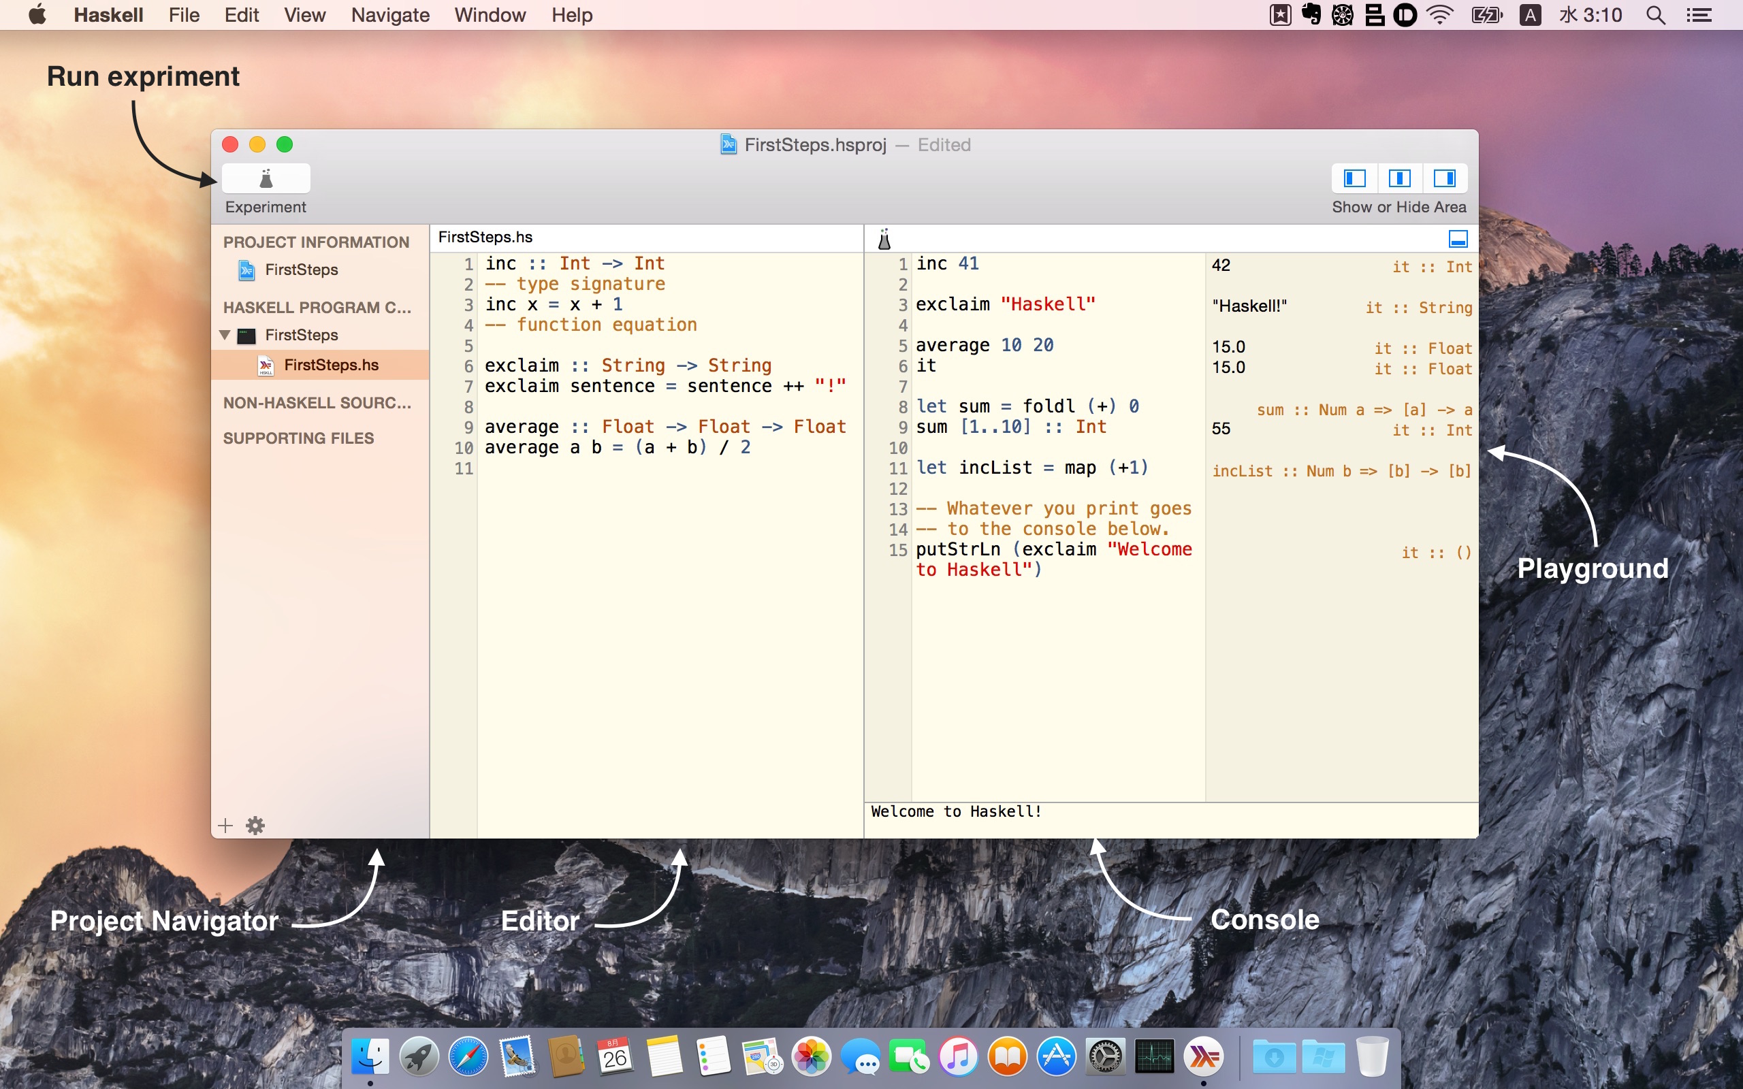Toggle the left project navigator area
This screenshot has width=1743, height=1089.
click(1354, 178)
